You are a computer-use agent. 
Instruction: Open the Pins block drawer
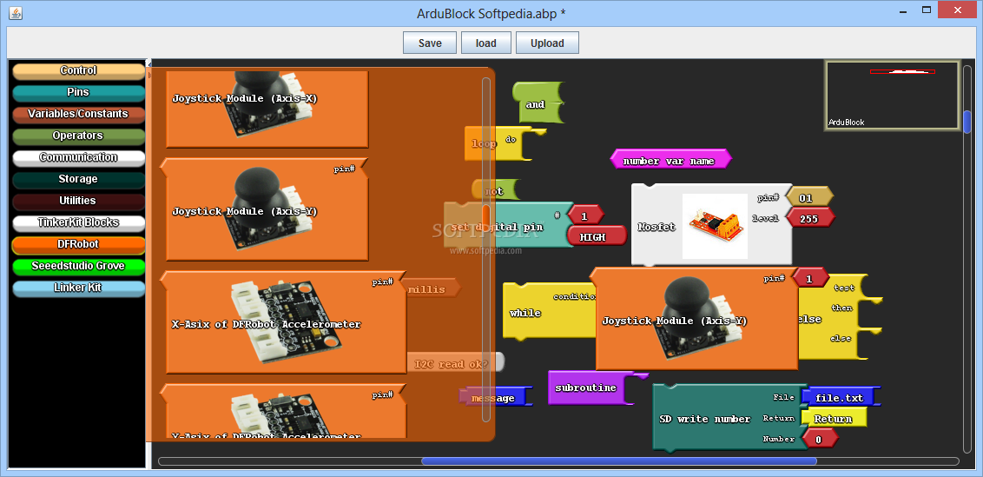click(x=78, y=93)
